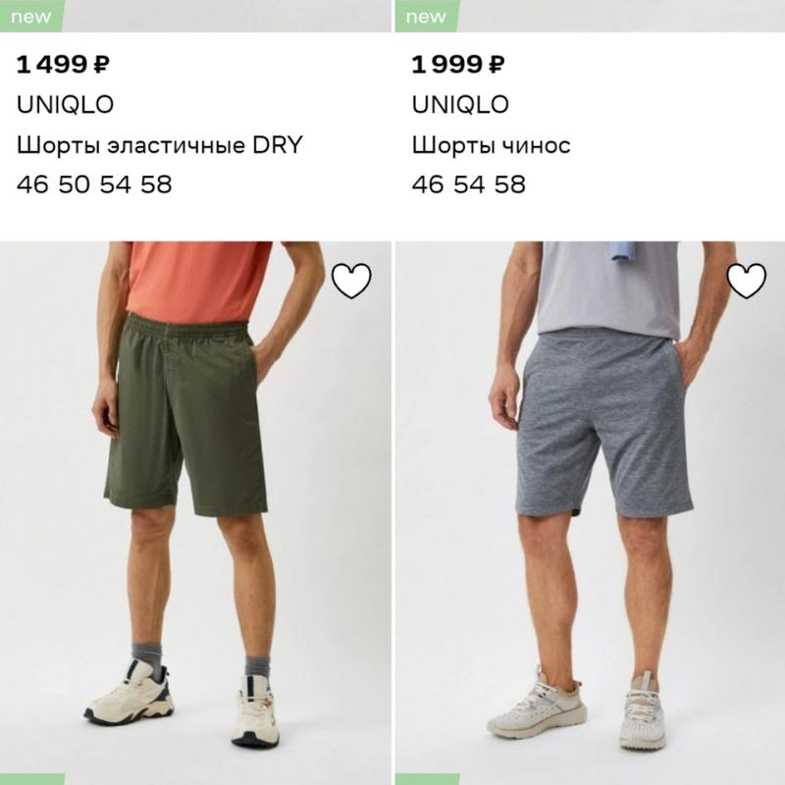785x785 pixels.
Task: Click the new badge above the 1 999 ₽ price
Action: [x=426, y=16]
